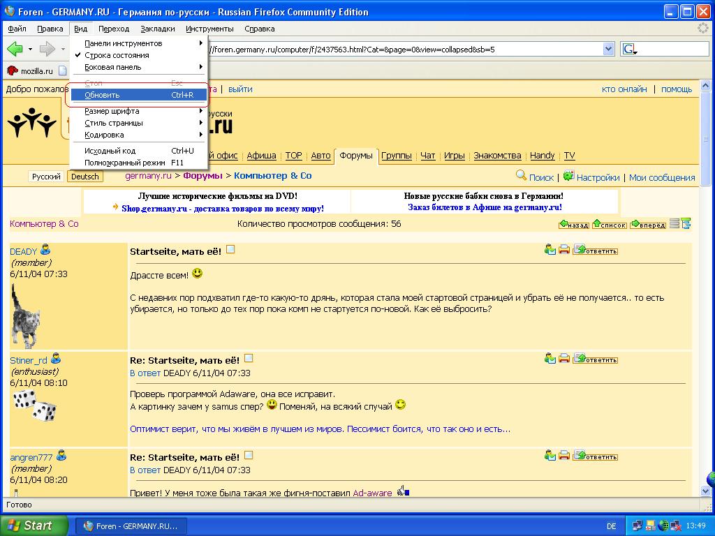Viewport: 715px width, 536px height.
Task: Switch site language to Русский
Action: (x=46, y=177)
